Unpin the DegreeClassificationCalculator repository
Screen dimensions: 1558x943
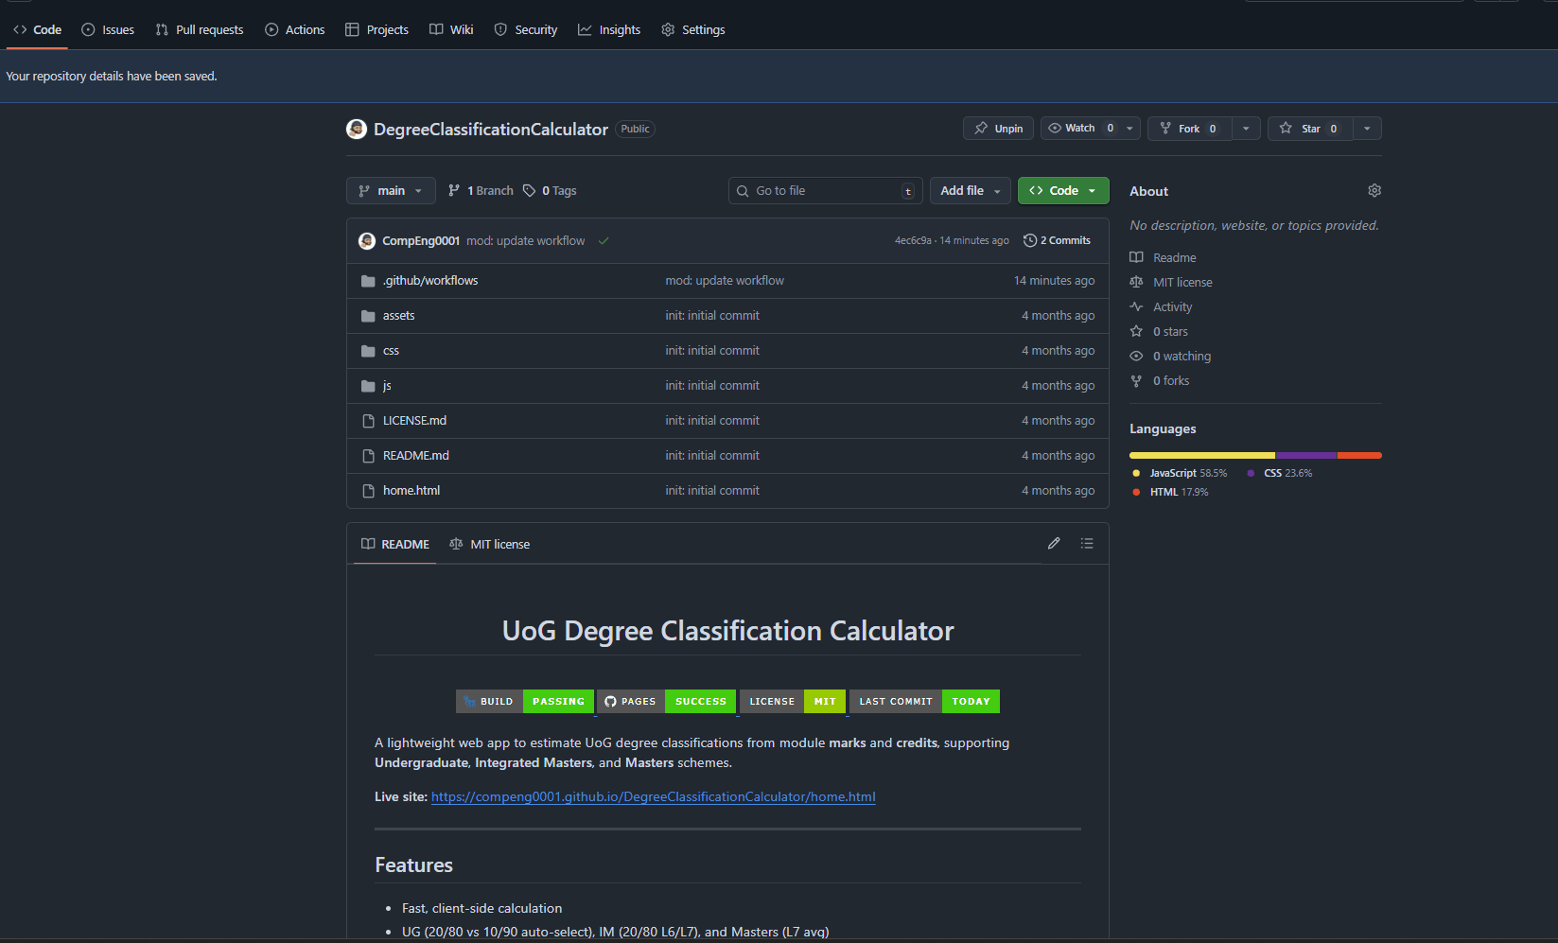(998, 129)
